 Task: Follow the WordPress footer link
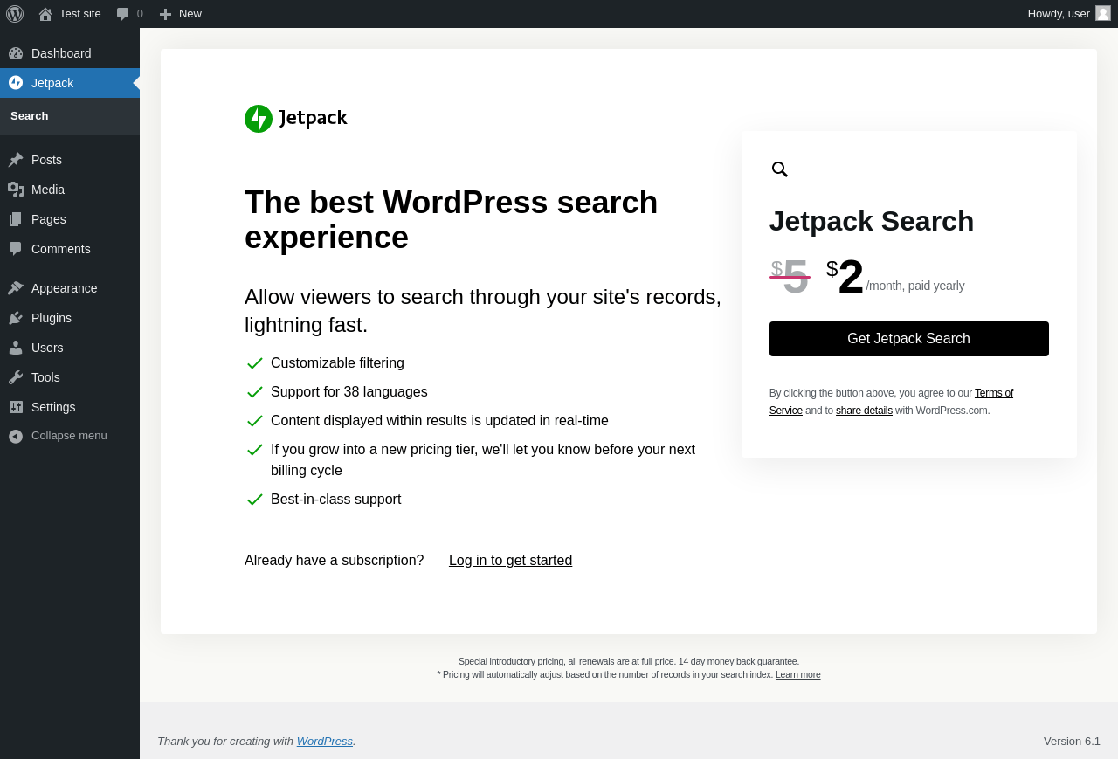[x=325, y=742]
